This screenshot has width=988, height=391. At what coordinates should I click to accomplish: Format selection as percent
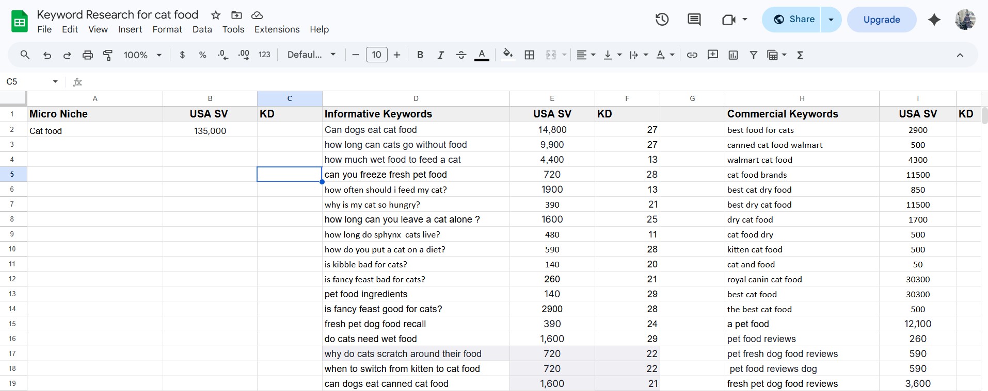pyautogui.click(x=202, y=55)
